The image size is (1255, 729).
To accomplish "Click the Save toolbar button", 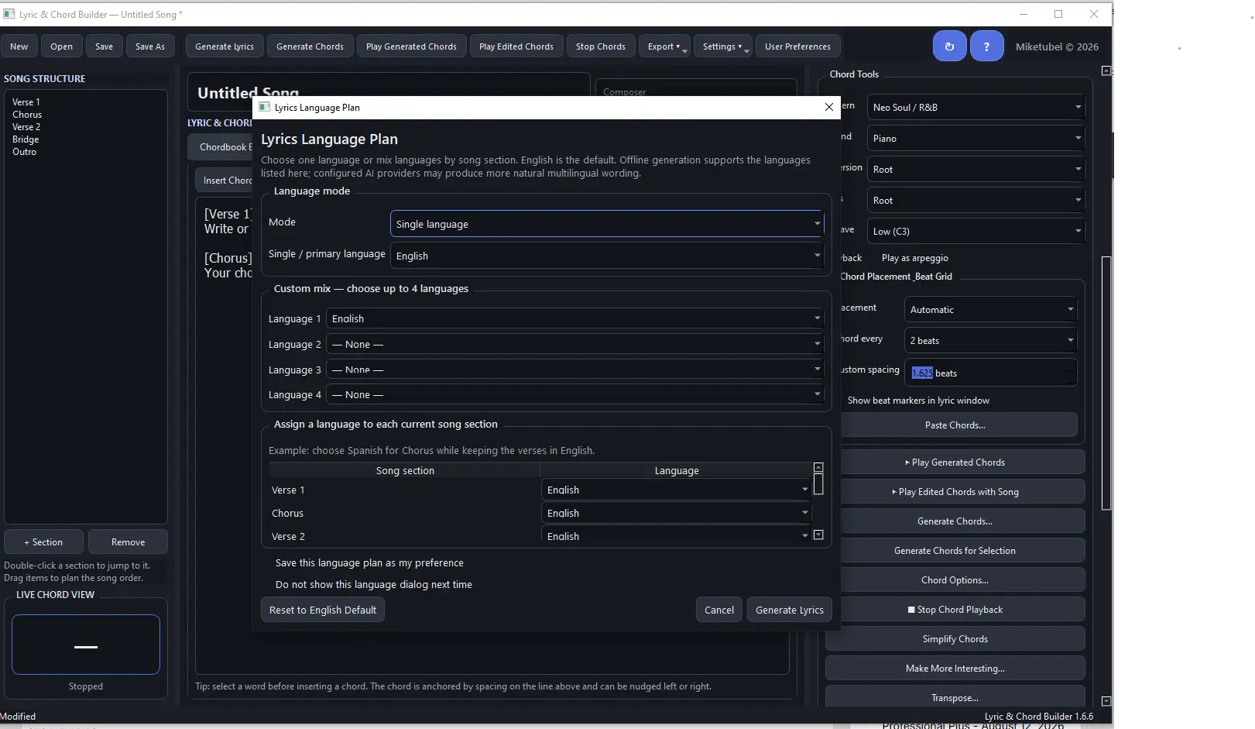I will pyautogui.click(x=104, y=46).
